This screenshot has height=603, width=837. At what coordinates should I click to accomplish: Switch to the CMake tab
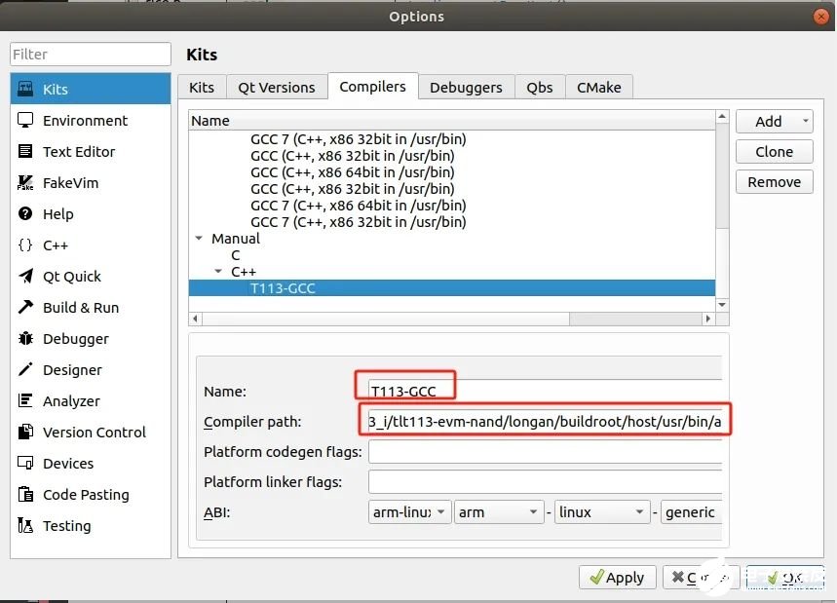[599, 87]
